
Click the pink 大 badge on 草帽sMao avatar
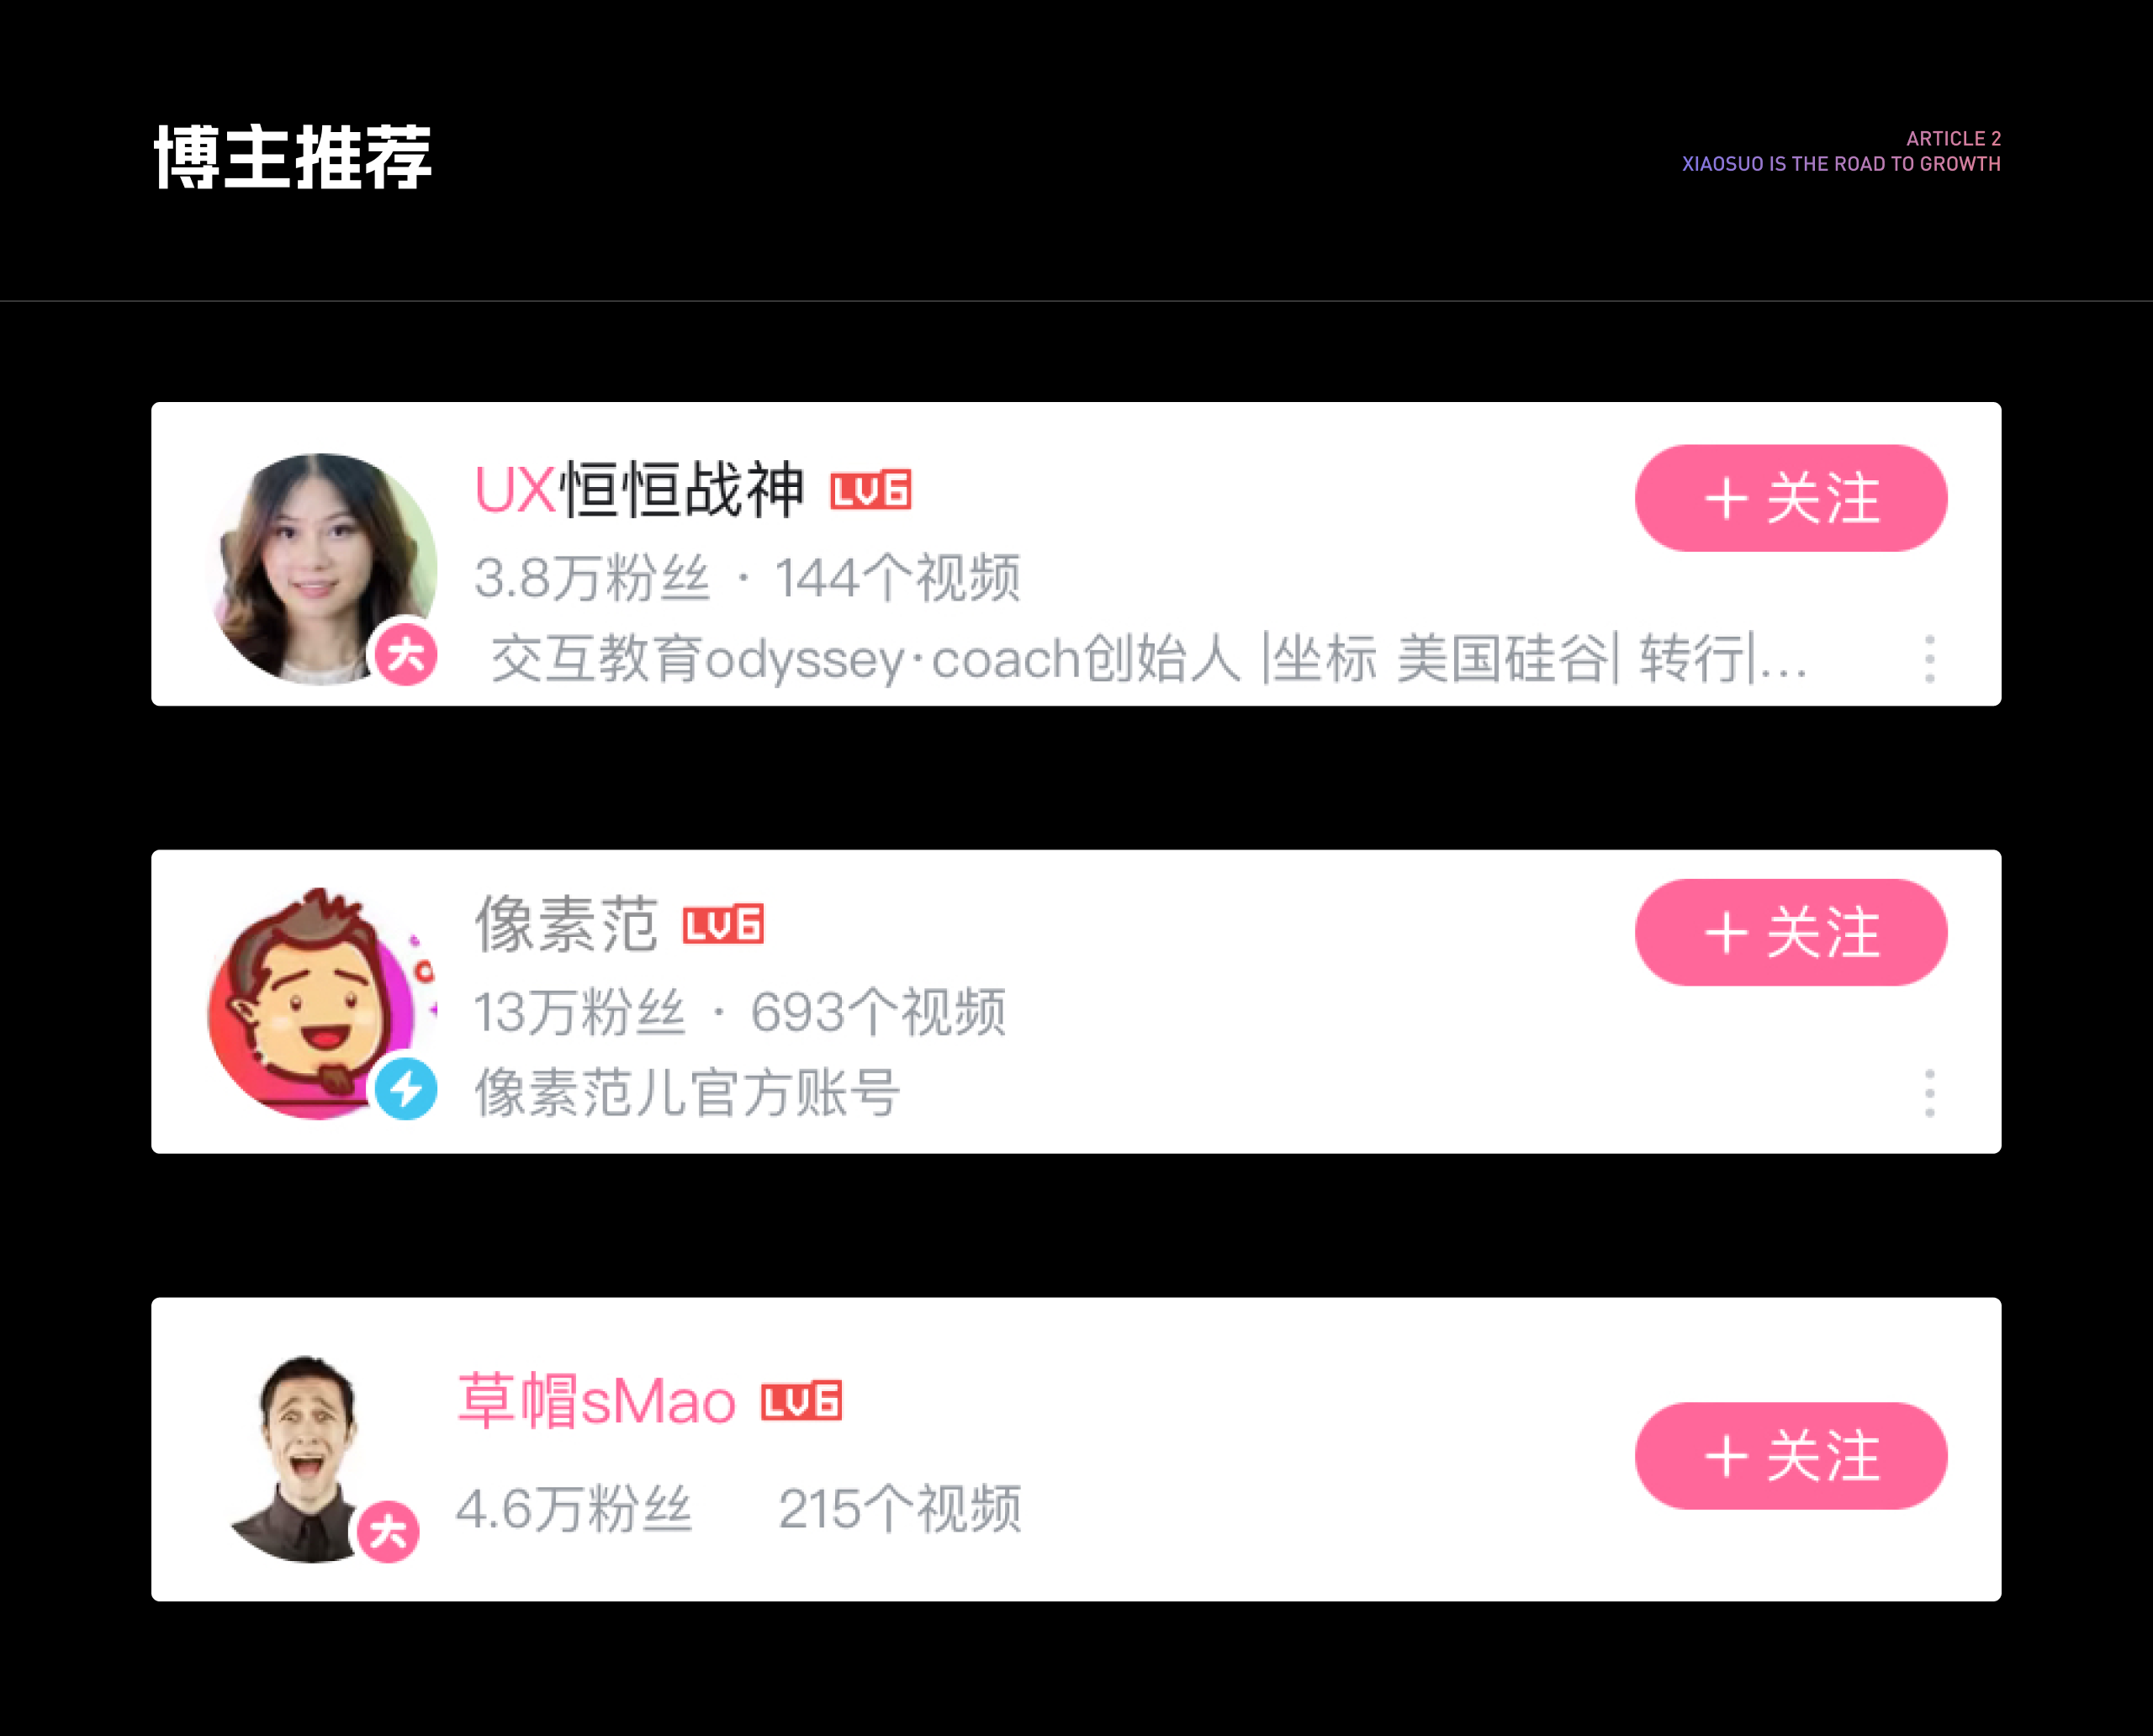[388, 1531]
